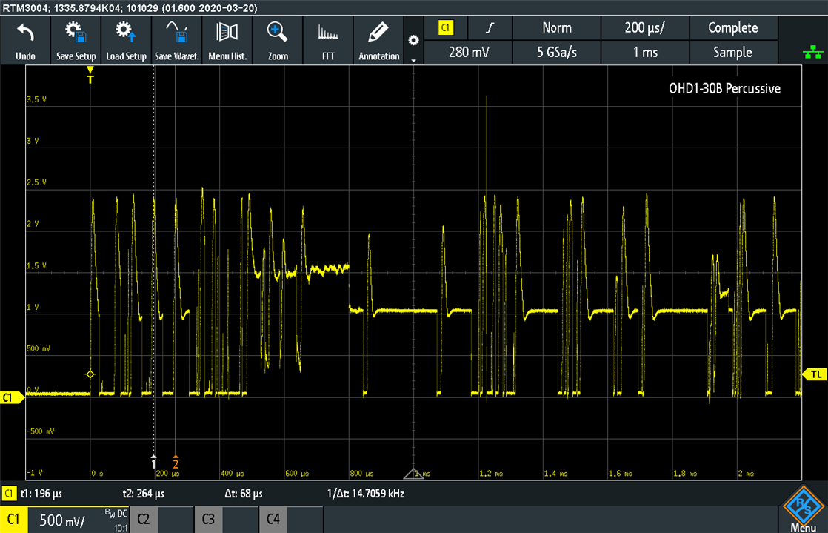Click the C1 ground level marker
The height and width of the screenshot is (533, 828).
click(10, 398)
